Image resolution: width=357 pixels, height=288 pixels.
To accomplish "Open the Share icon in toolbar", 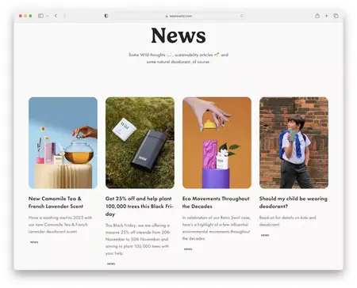I will 317,16.
